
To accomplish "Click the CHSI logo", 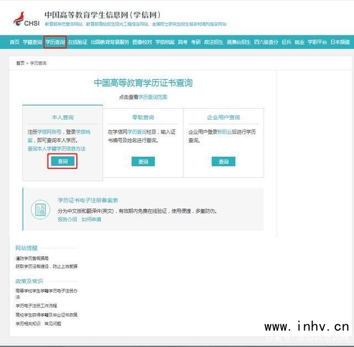I will tap(27, 19).
